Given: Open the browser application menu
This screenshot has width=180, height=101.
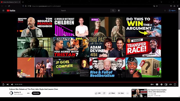Looking at the screenshot, I should pyautogui.click(x=178, y=6).
